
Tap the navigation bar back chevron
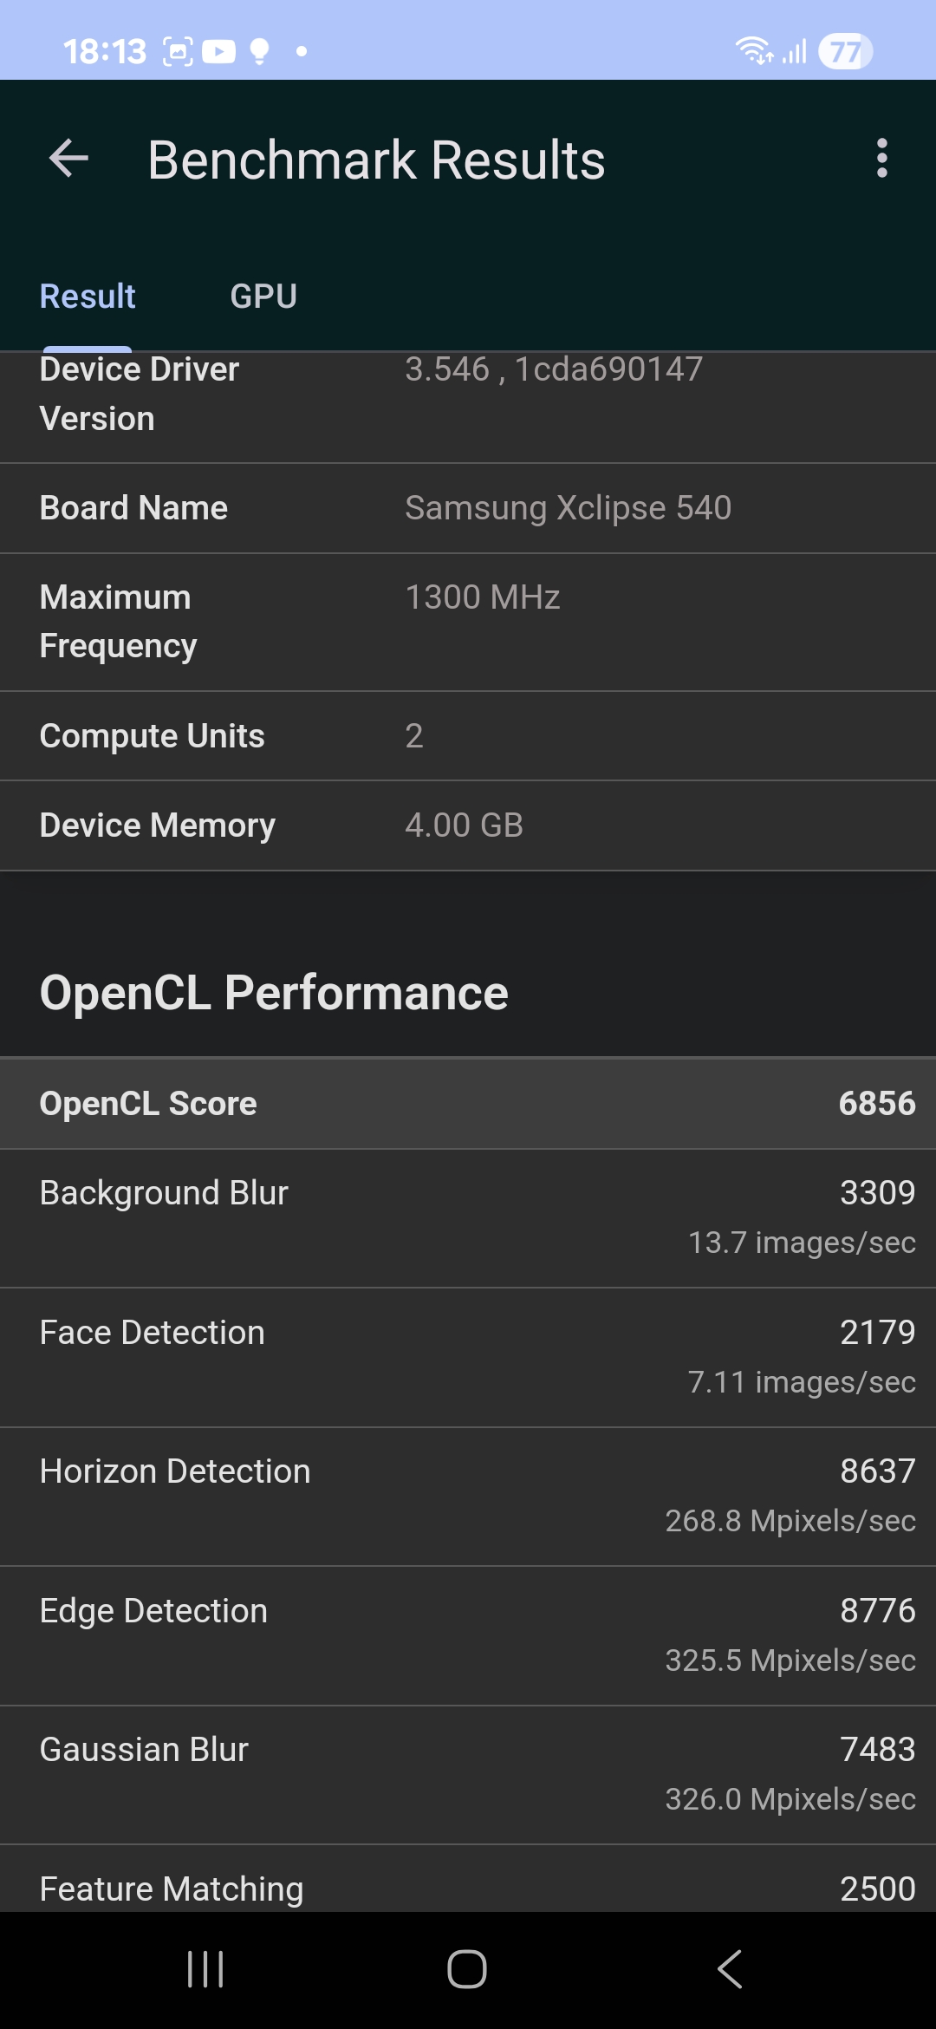(730, 1969)
